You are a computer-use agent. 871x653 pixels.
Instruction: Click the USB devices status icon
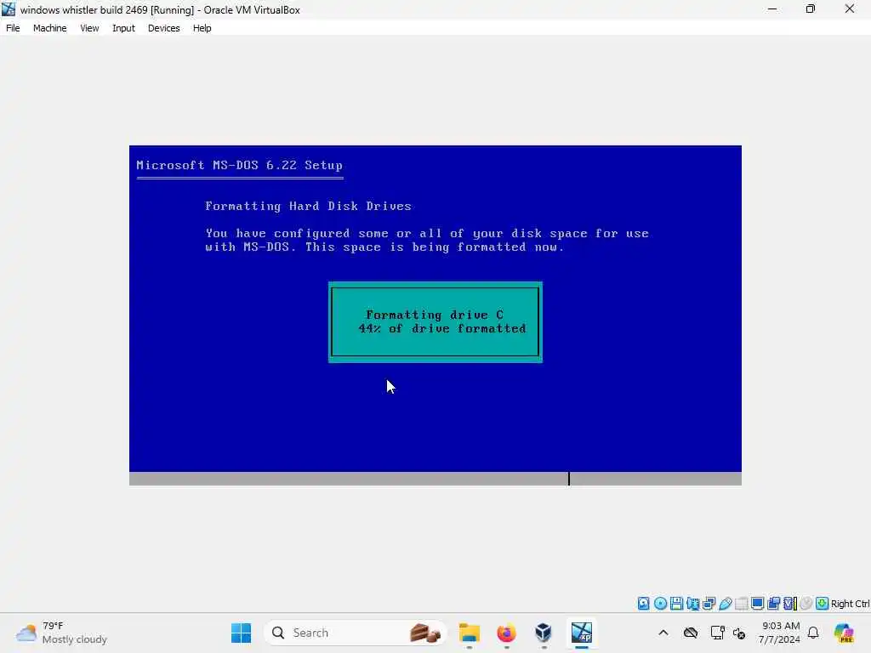(725, 604)
